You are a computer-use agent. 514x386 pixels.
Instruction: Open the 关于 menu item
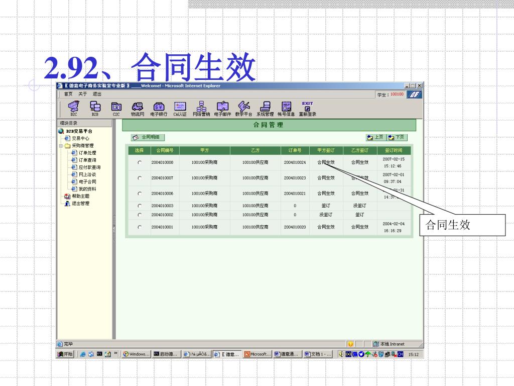(x=83, y=94)
